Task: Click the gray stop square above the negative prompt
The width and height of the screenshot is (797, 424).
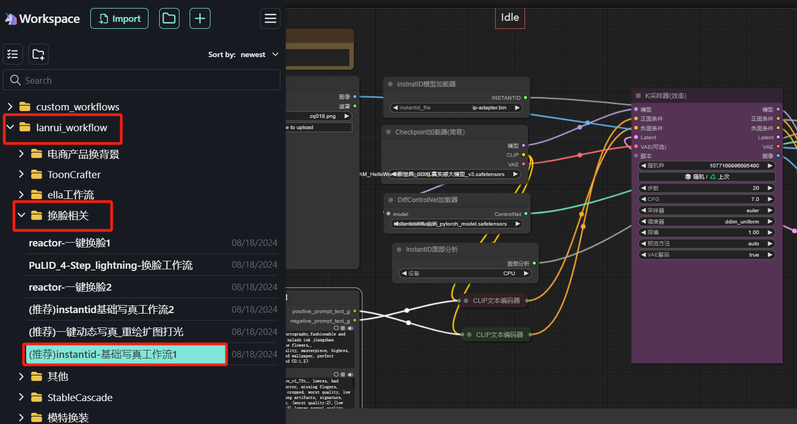Action: (x=343, y=374)
